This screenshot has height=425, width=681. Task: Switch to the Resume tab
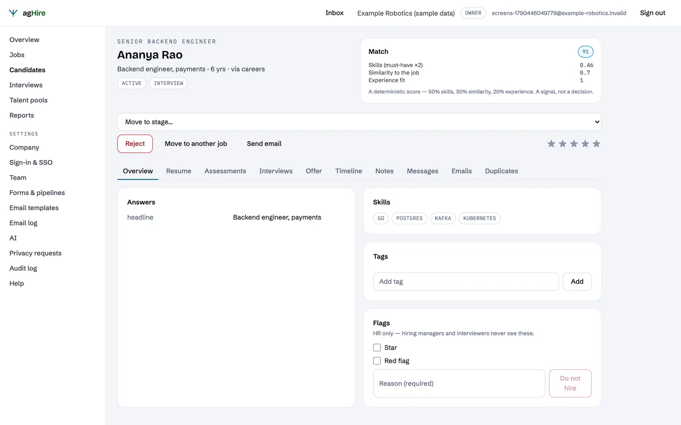(x=179, y=171)
